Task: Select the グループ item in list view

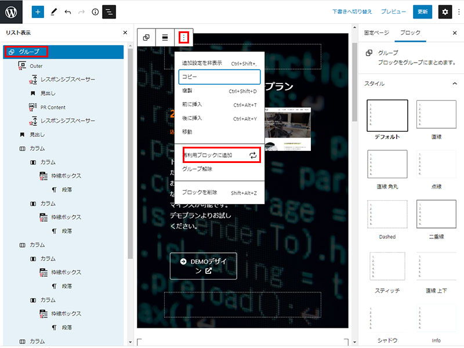Action: (29, 52)
